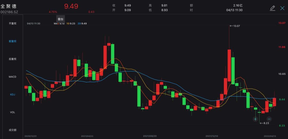The width and height of the screenshot is (288, 139).
Task: Show the VOL volume indicator
Action: [x=13, y=112]
